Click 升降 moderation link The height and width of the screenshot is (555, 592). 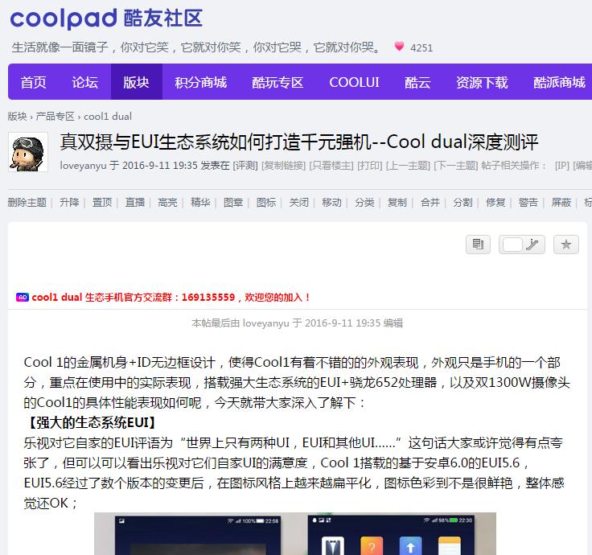[x=69, y=203]
